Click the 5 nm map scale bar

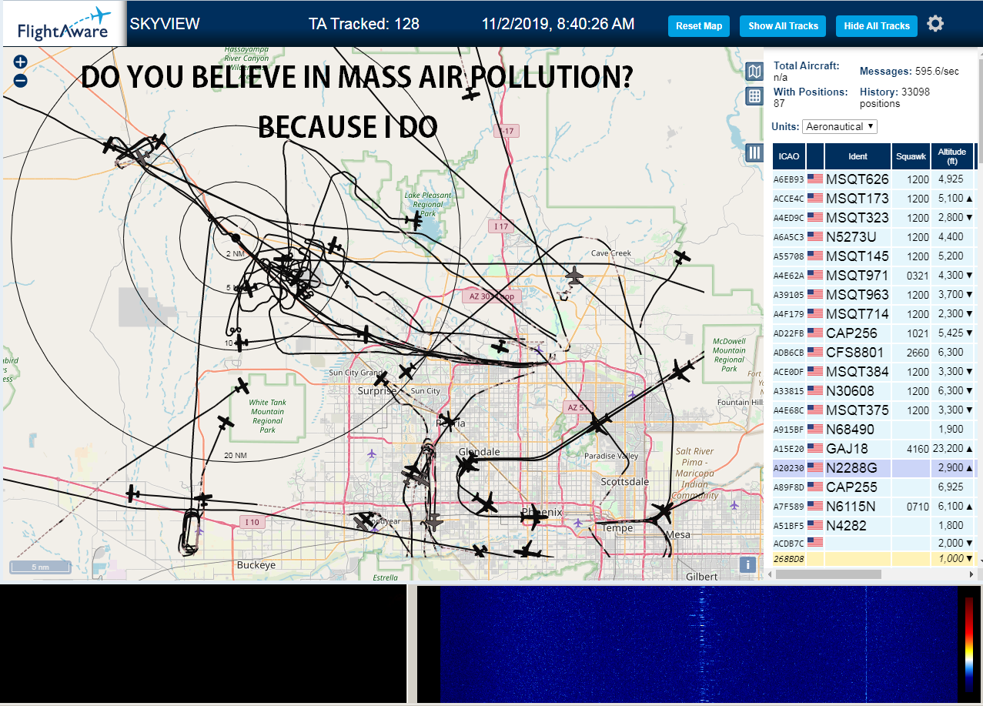click(40, 567)
